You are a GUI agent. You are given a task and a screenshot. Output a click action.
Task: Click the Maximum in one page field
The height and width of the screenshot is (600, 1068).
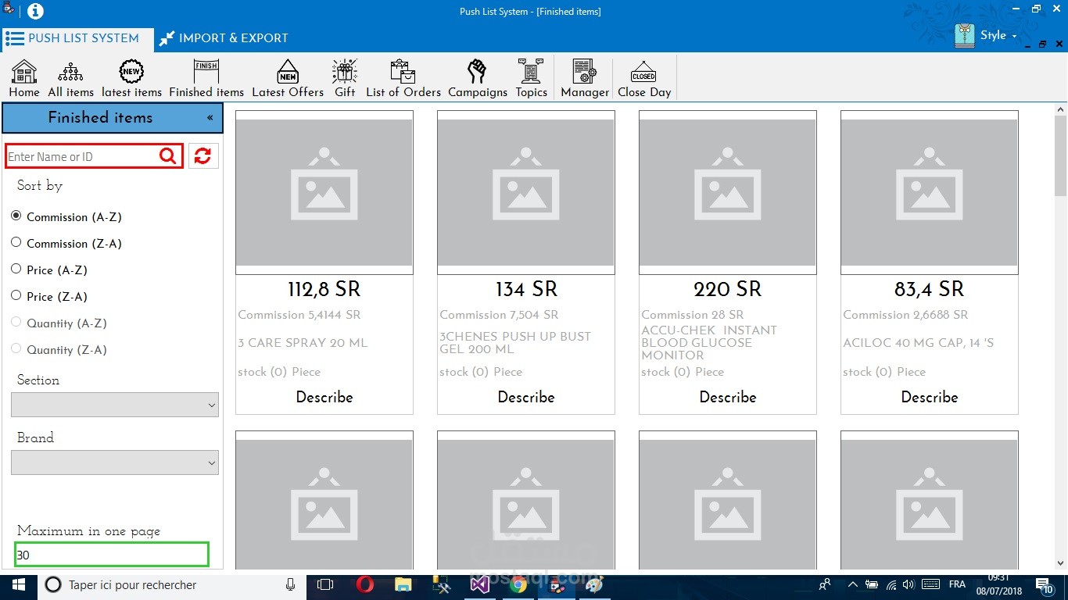tap(112, 555)
